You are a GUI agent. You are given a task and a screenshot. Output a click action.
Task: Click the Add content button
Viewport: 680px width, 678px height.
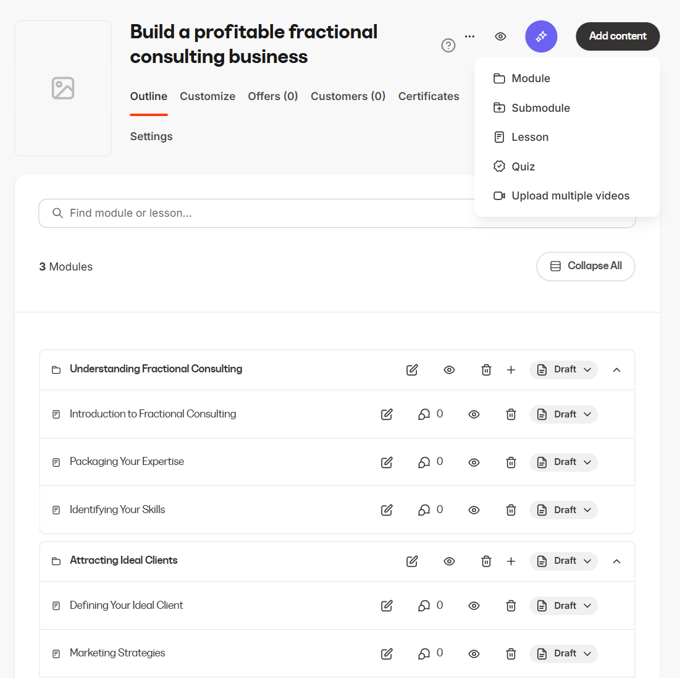click(x=618, y=36)
